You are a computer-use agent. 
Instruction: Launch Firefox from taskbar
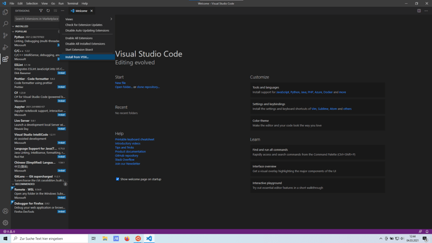coord(127,239)
